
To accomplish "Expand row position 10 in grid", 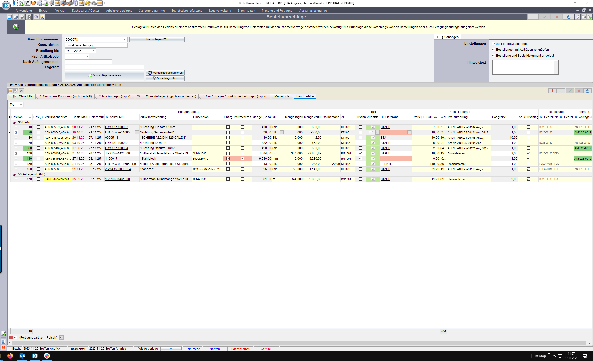I will coord(16,127).
